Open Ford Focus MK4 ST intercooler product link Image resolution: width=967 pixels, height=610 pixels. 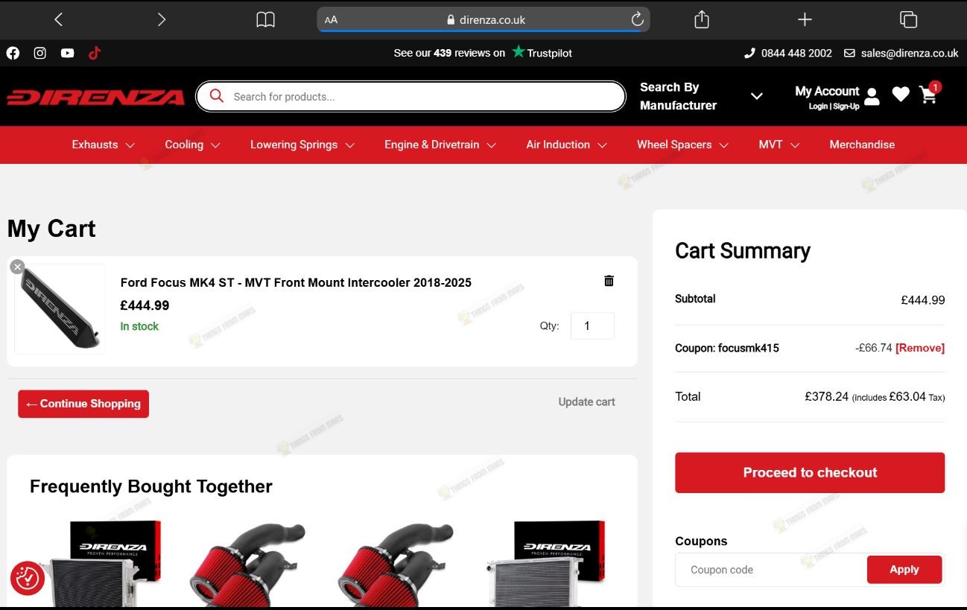[x=296, y=282]
